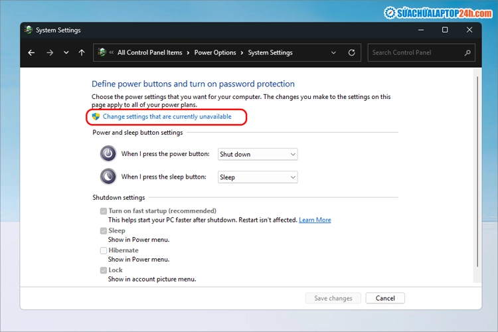Maximize the System Settings window
The image size is (498, 332).
pyautogui.click(x=445, y=30)
